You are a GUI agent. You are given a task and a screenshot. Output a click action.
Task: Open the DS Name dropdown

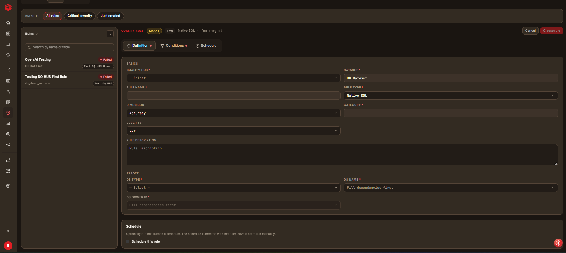(451, 188)
